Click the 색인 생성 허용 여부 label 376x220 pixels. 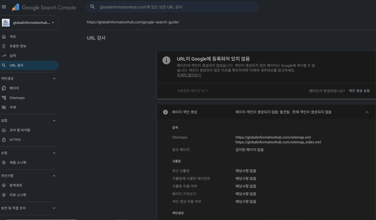(x=187, y=202)
